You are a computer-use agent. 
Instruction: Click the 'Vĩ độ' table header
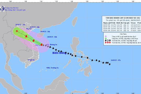click(x=113, y=23)
